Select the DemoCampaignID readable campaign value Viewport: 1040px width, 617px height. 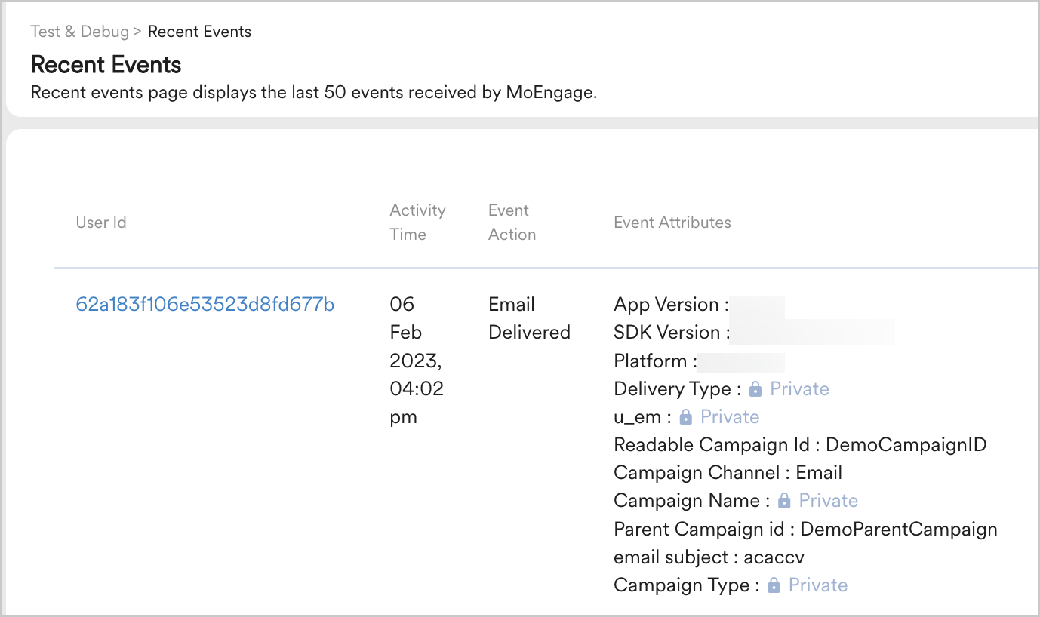click(x=906, y=445)
